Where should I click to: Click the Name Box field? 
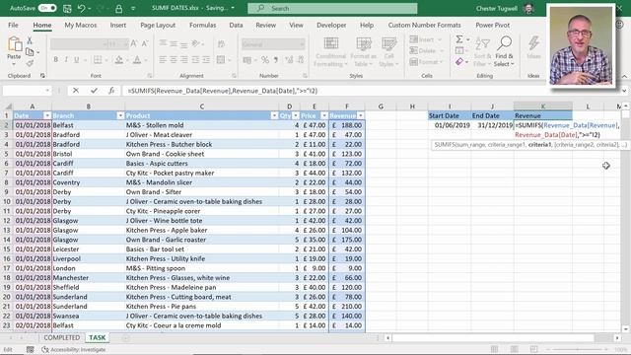pos(25,91)
